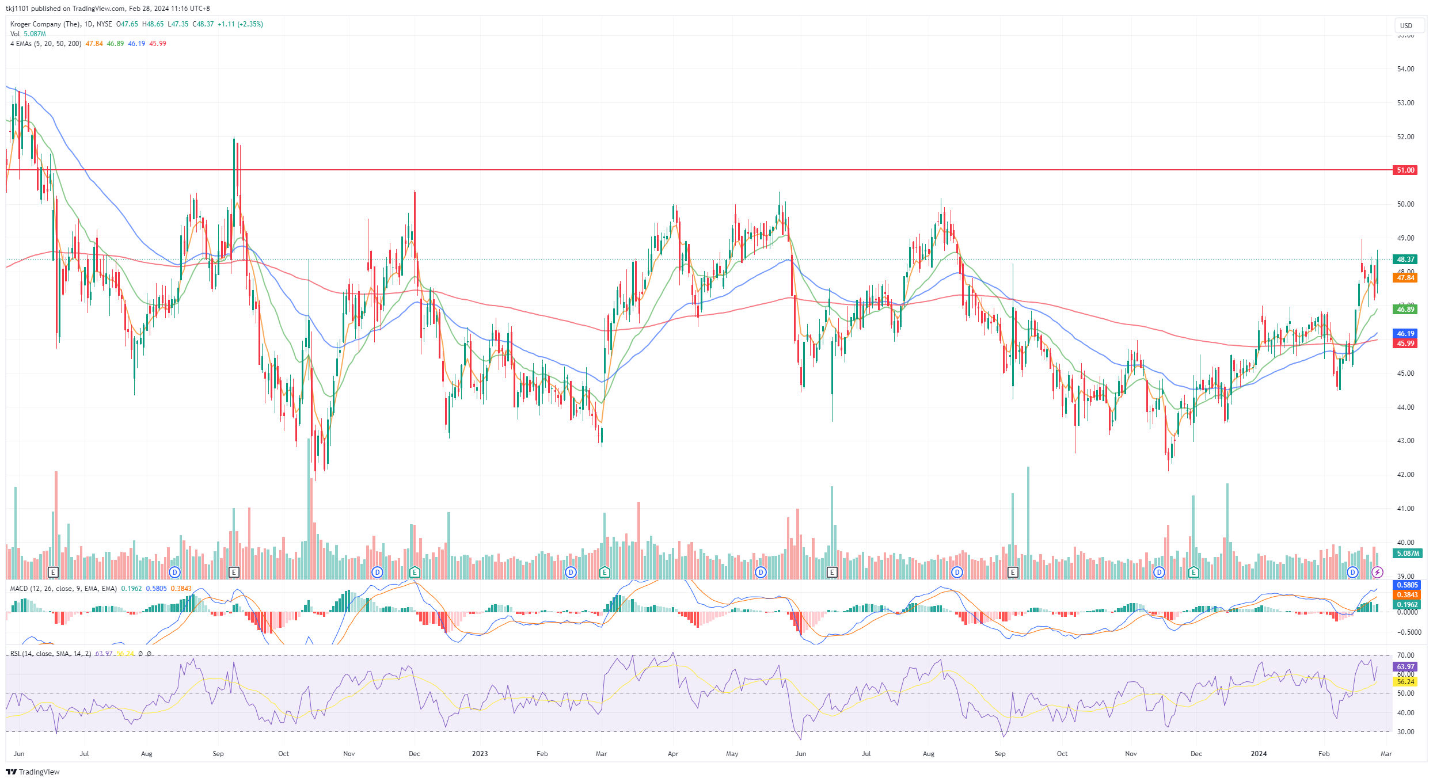Viewport: 1433px width, 782px height.
Task: Click the purple lightning event icon
Action: click(1377, 572)
